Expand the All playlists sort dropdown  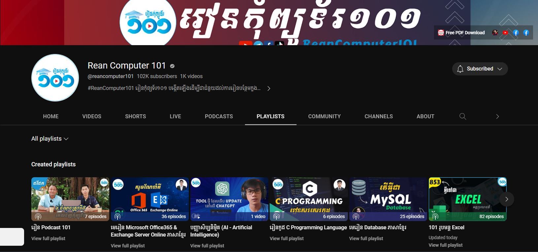pos(50,139)
